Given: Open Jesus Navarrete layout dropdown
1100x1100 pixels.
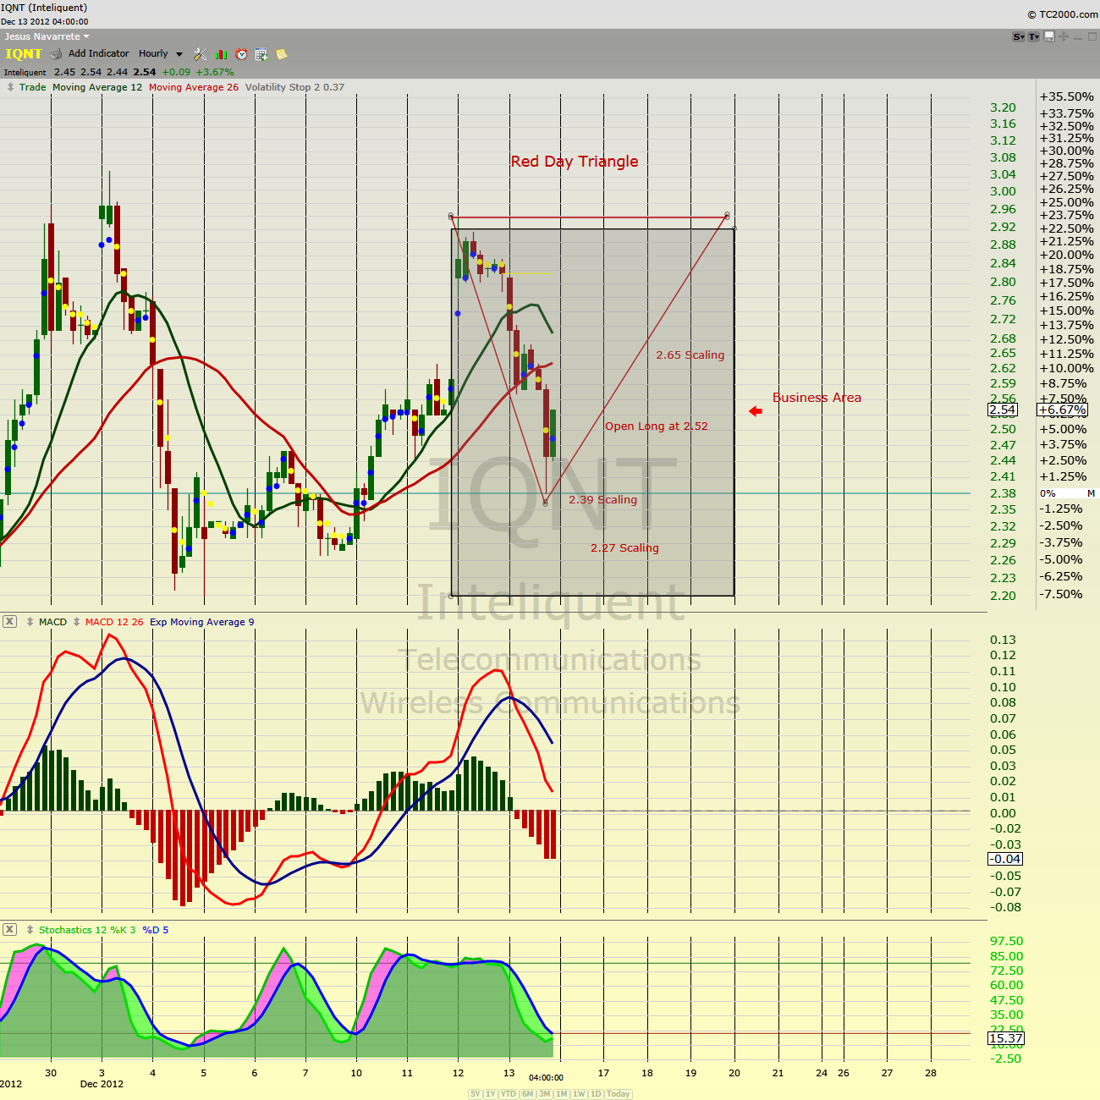Looking at the screenshot, I should click(47, 36).
